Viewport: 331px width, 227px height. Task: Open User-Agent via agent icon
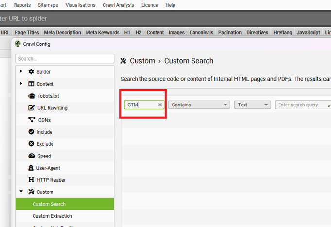pyautogui.click(x=31, y=168)
